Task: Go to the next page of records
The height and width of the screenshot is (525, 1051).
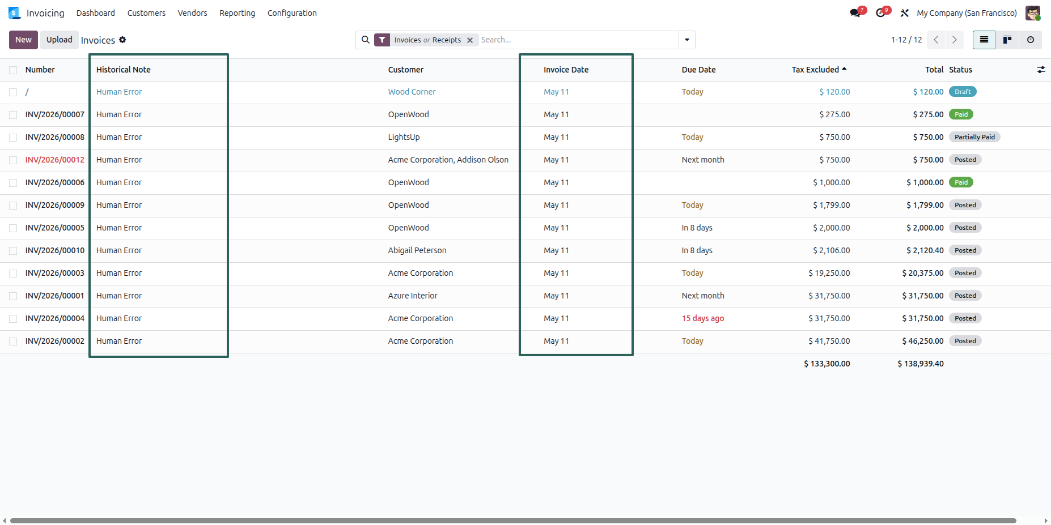Action: [x=955, y=40]
